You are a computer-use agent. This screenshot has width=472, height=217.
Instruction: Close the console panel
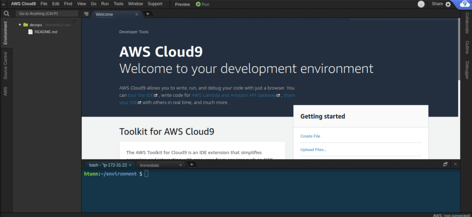coord(455,164)
